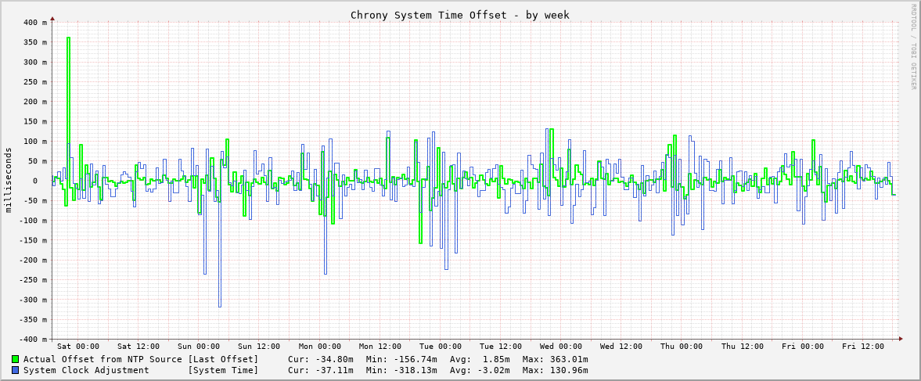The image size is (921, 381).
Task: Click the "Mon 00:00" x-axis label
Action: pyautogui.click(x=319, y=347)
